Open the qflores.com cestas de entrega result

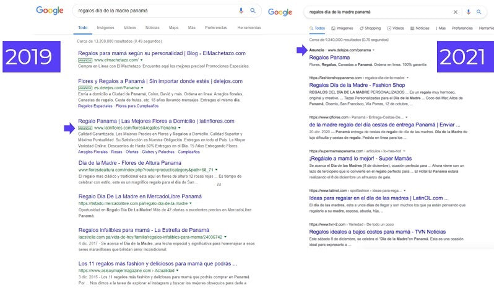pyautogui.click(x=384, y=125)
